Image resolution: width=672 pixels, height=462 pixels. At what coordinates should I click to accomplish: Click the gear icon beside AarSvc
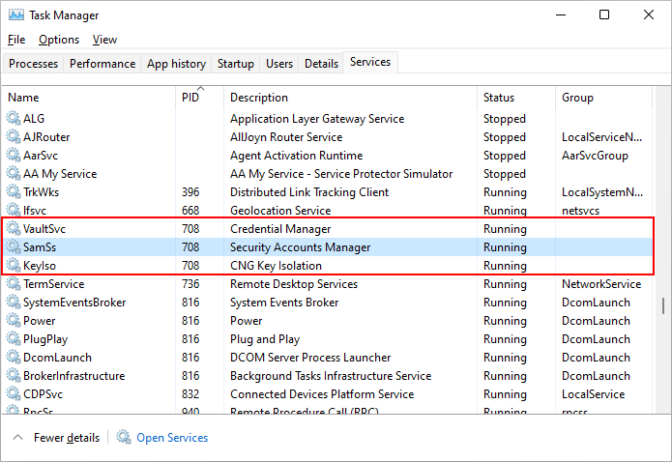point(14,156)
